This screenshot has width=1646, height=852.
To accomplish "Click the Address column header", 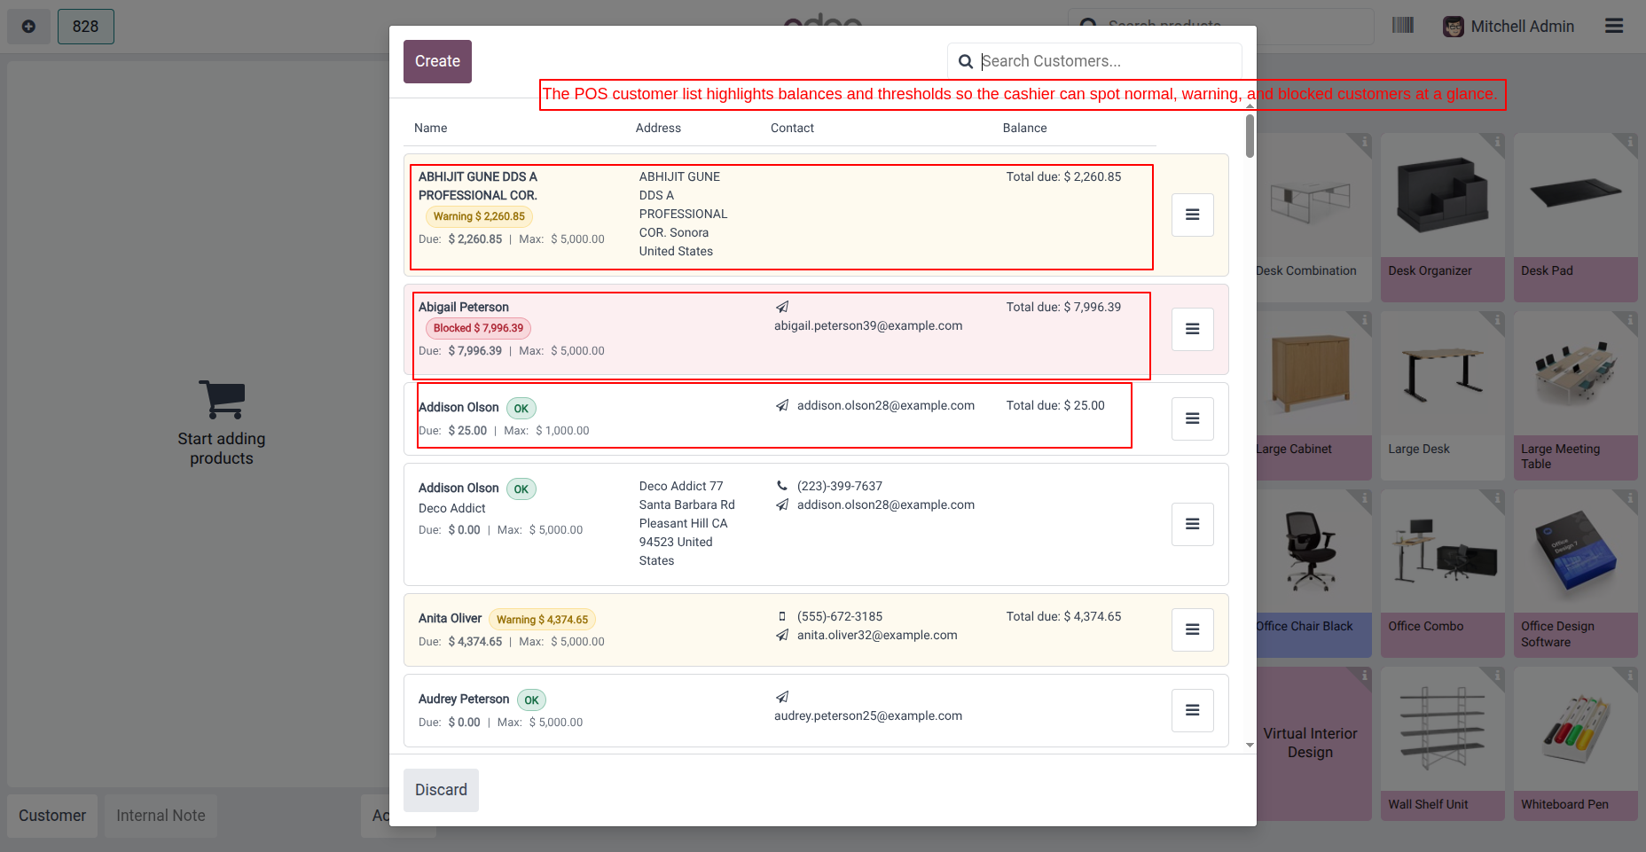I will pos(658,128).
